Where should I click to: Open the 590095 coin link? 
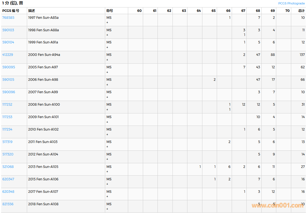9,67
